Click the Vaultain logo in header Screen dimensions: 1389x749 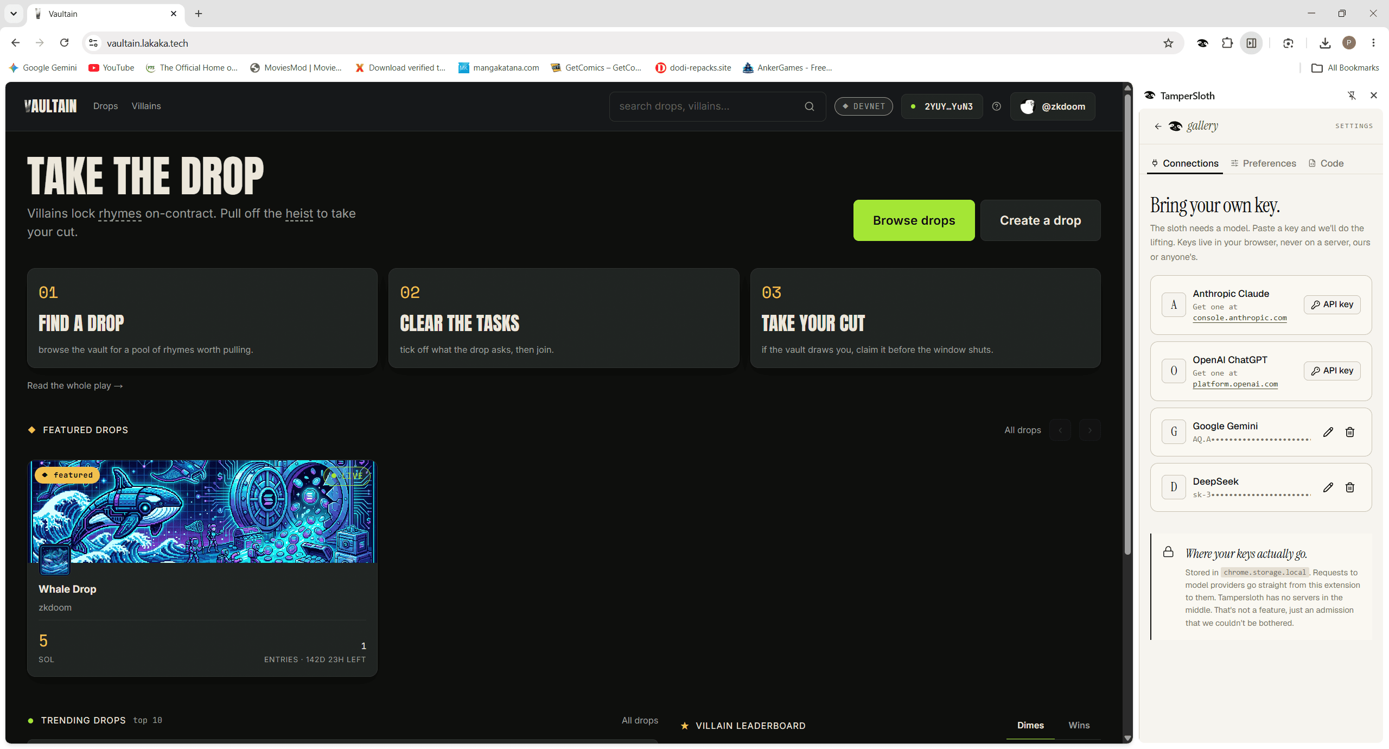(x=50, y=106)
